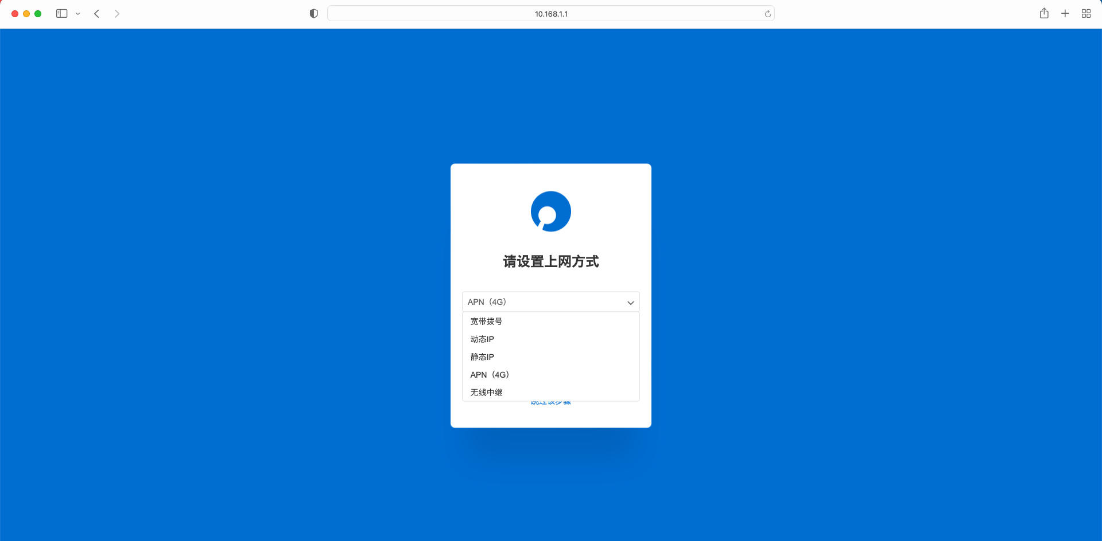
Task: Click the forward navigation arrow
Action: (117, 13)
